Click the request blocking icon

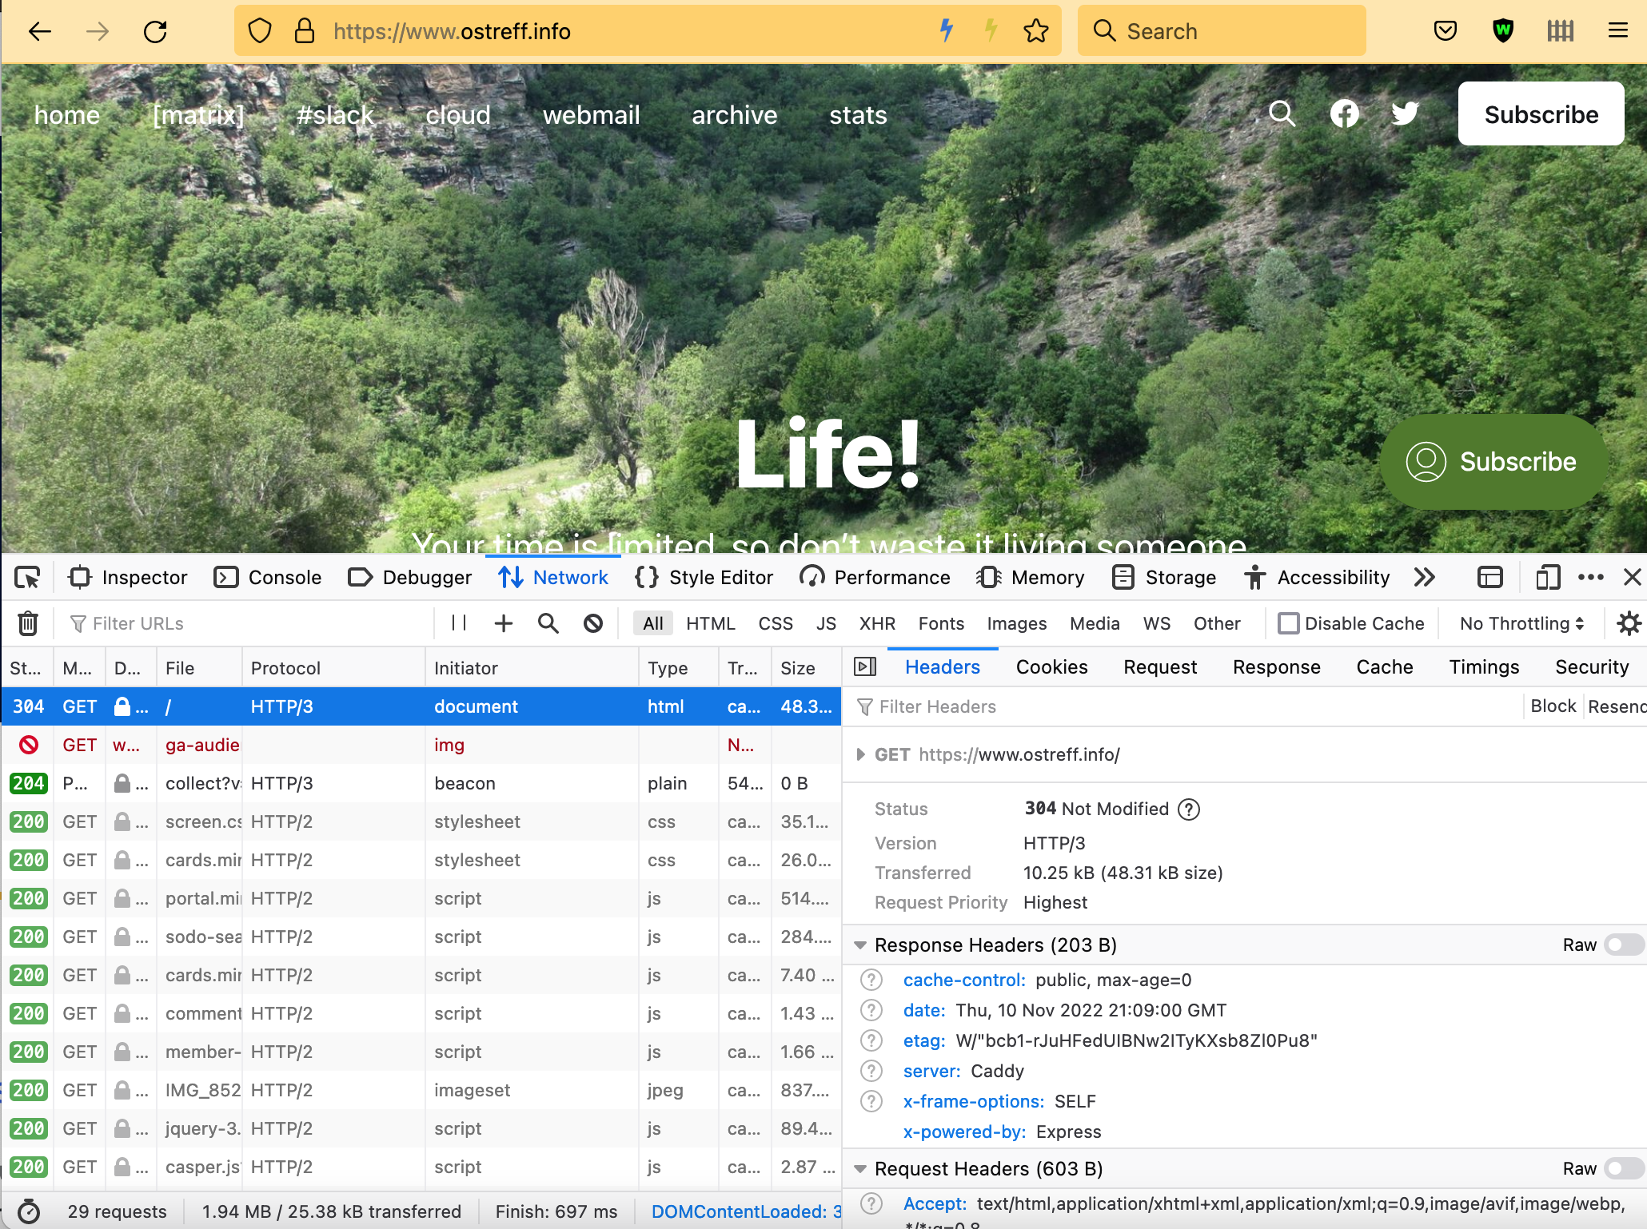click(592, 623)
